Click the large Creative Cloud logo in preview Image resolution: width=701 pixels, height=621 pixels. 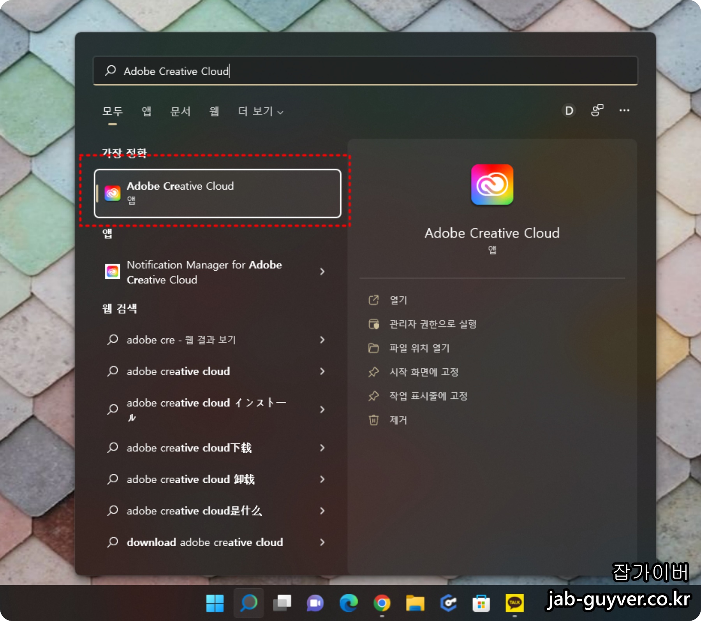492,185
